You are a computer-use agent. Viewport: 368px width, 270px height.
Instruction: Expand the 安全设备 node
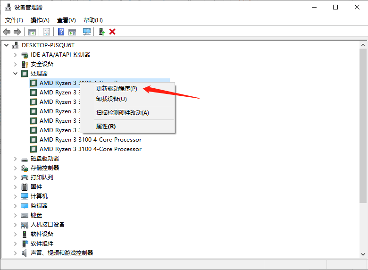16,64
